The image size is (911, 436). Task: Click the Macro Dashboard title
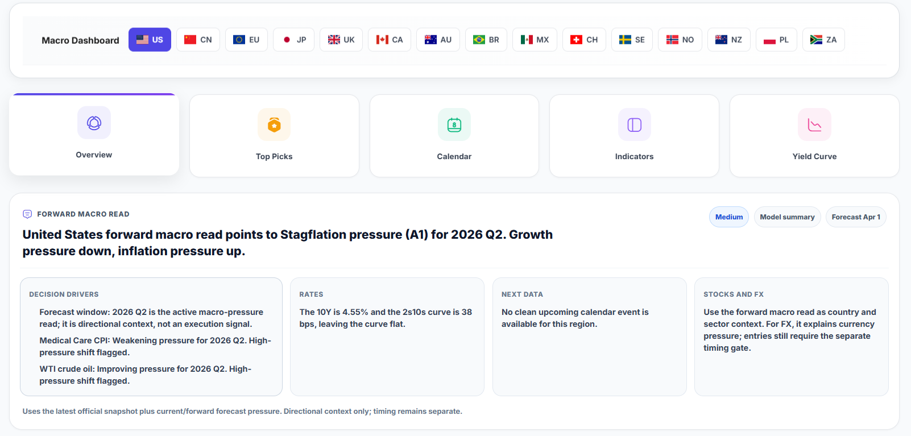pos(80,40)
